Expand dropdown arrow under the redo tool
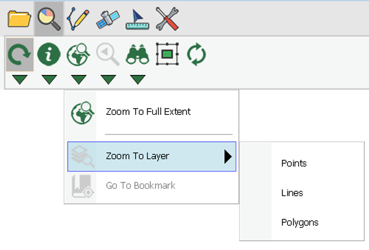The width and height of the screenshot is (369, 250). tap(20, 80)
